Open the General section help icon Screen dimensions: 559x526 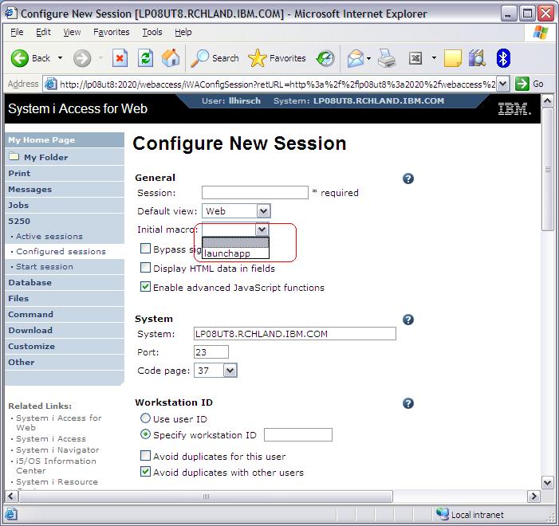pyautogui.click(x=408, y=179)
